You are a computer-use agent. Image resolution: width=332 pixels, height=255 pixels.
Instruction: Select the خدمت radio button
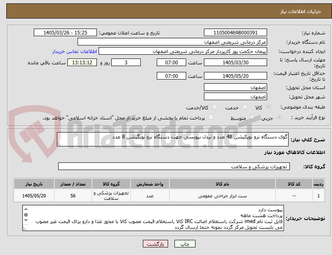(x=245, y=107)
